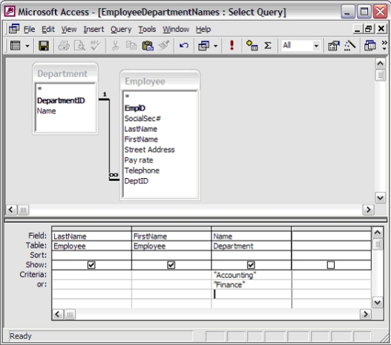Screen dimensions: 391x345
Task: Open the View menu
Action: 69,29
